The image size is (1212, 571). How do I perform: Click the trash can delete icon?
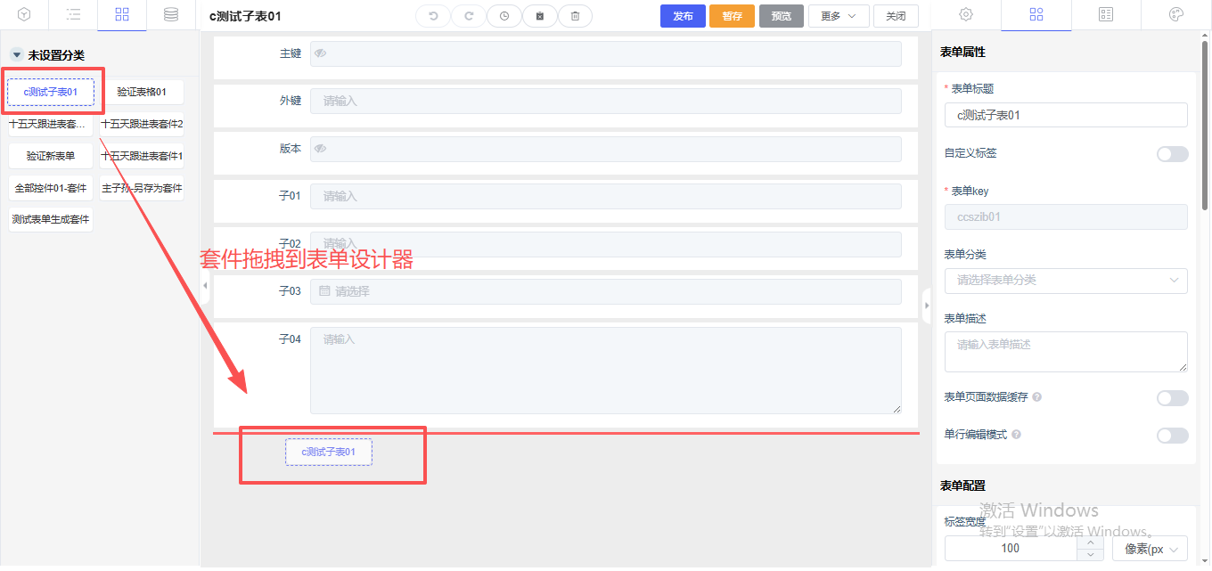(x=575, y=16)
